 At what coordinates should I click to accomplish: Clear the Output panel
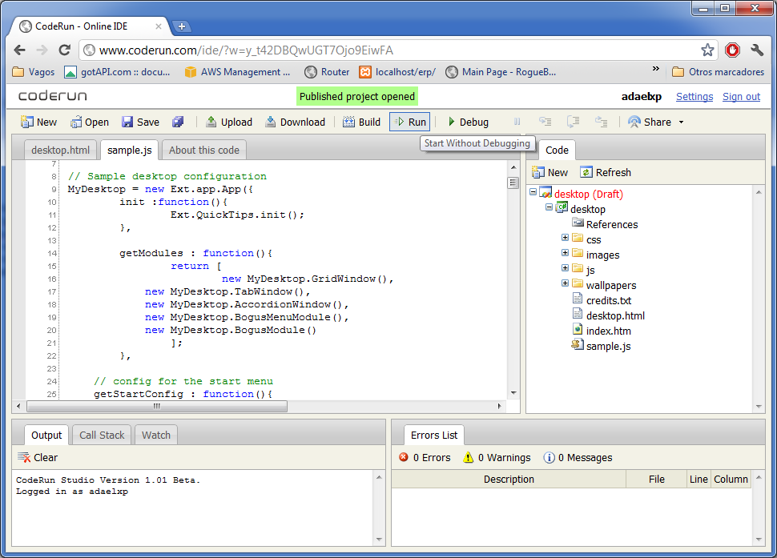[x=38, y=457]
